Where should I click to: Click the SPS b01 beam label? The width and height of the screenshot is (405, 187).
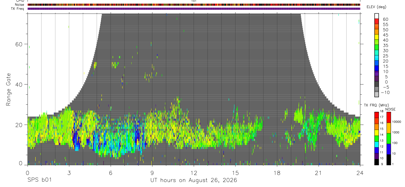tap(39, 180)
